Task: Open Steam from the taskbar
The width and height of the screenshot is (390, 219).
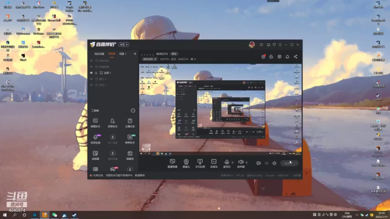Action: coord(74,215)
